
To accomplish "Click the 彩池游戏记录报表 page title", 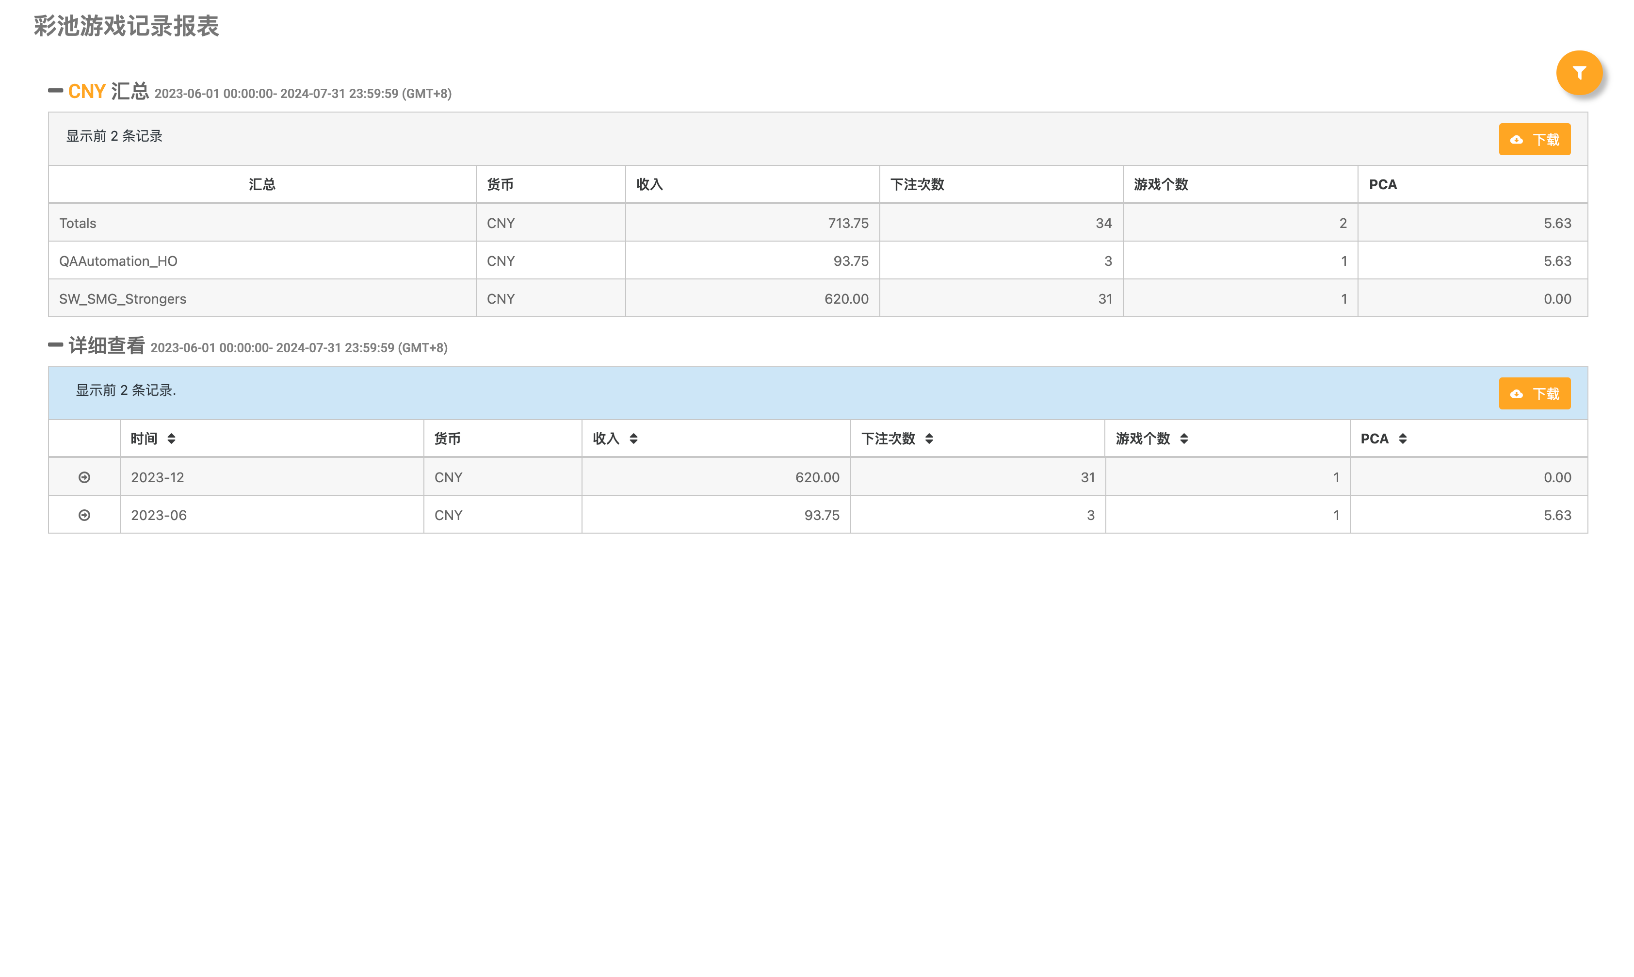I will pyautogui.click(x=127, y=26).
